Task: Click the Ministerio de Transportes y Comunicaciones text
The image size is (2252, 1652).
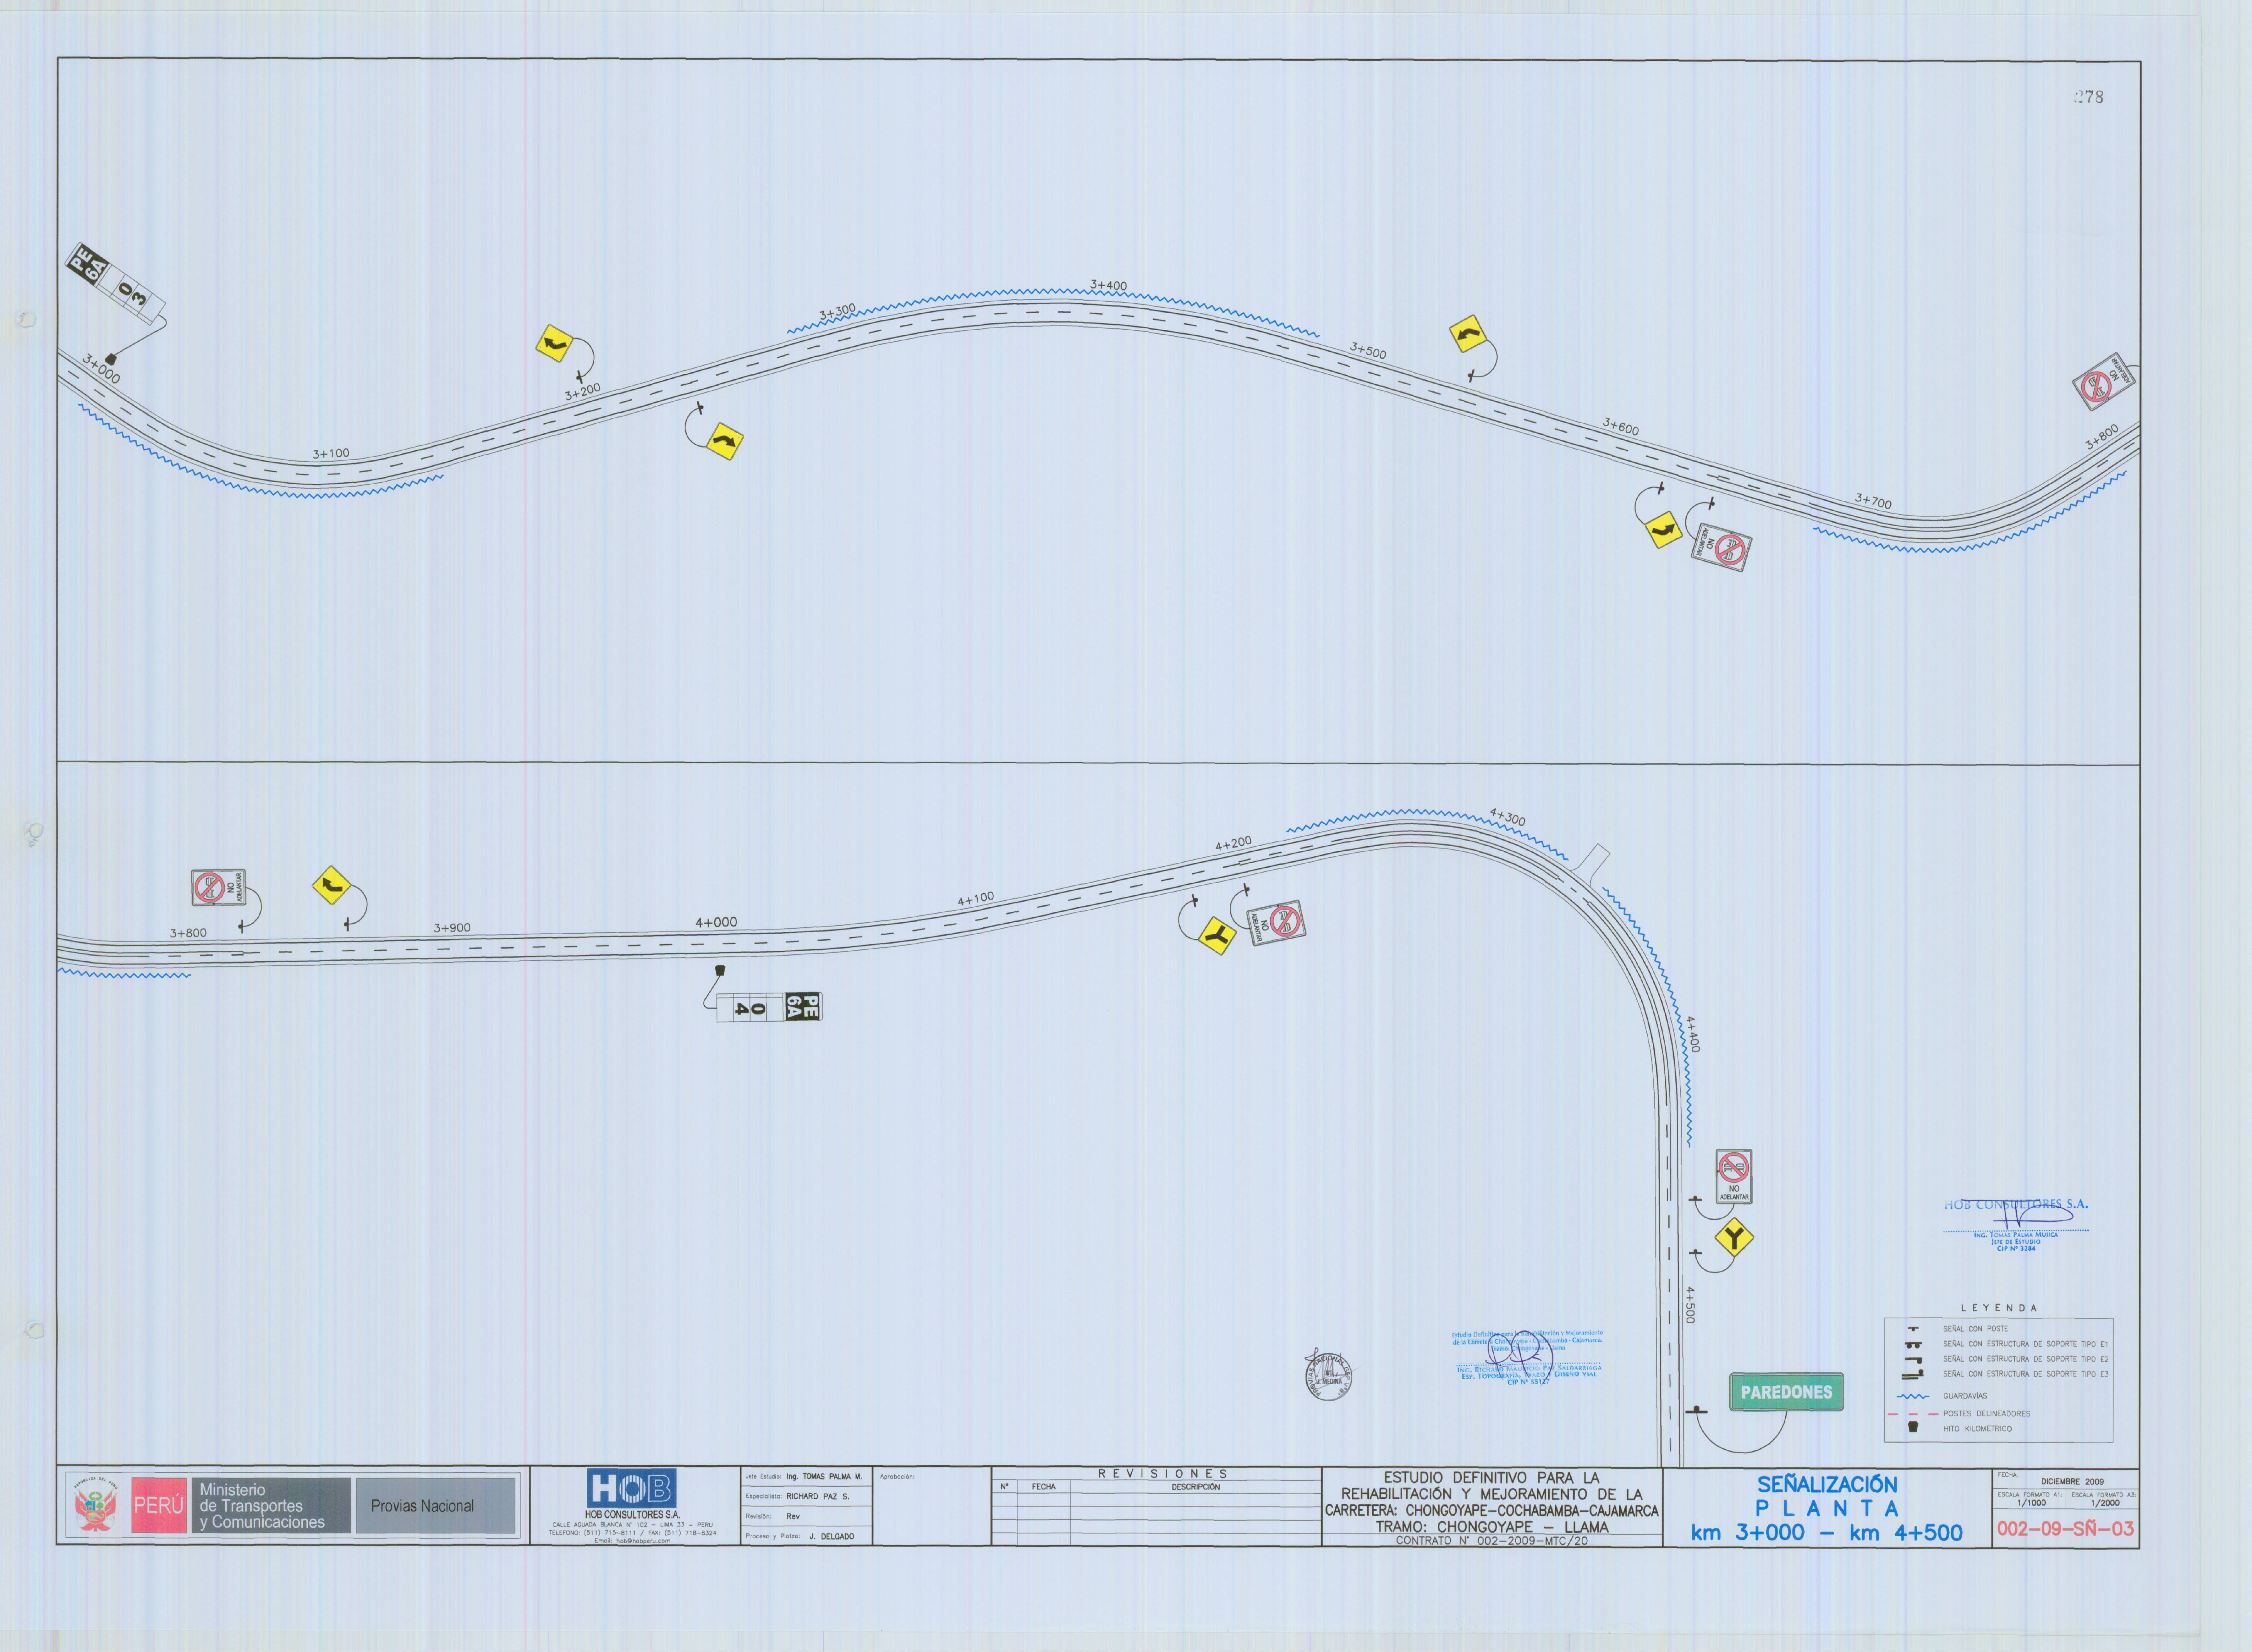Action: pos(262,1506)
